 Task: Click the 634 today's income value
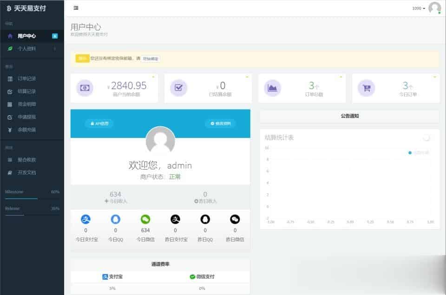pos(115,194)
